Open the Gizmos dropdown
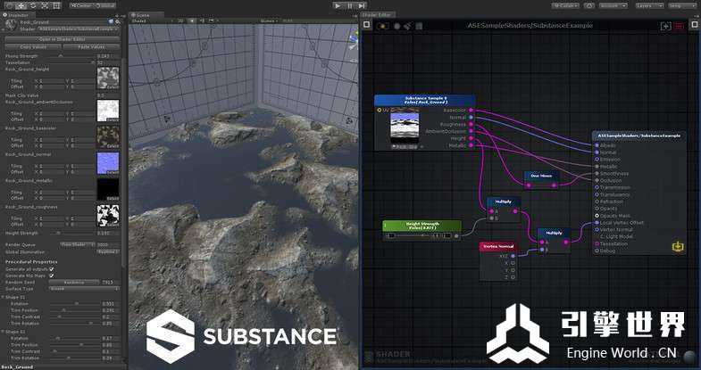Image resolution: width=701 pixels, height=370 pixels. click(269, 21)
